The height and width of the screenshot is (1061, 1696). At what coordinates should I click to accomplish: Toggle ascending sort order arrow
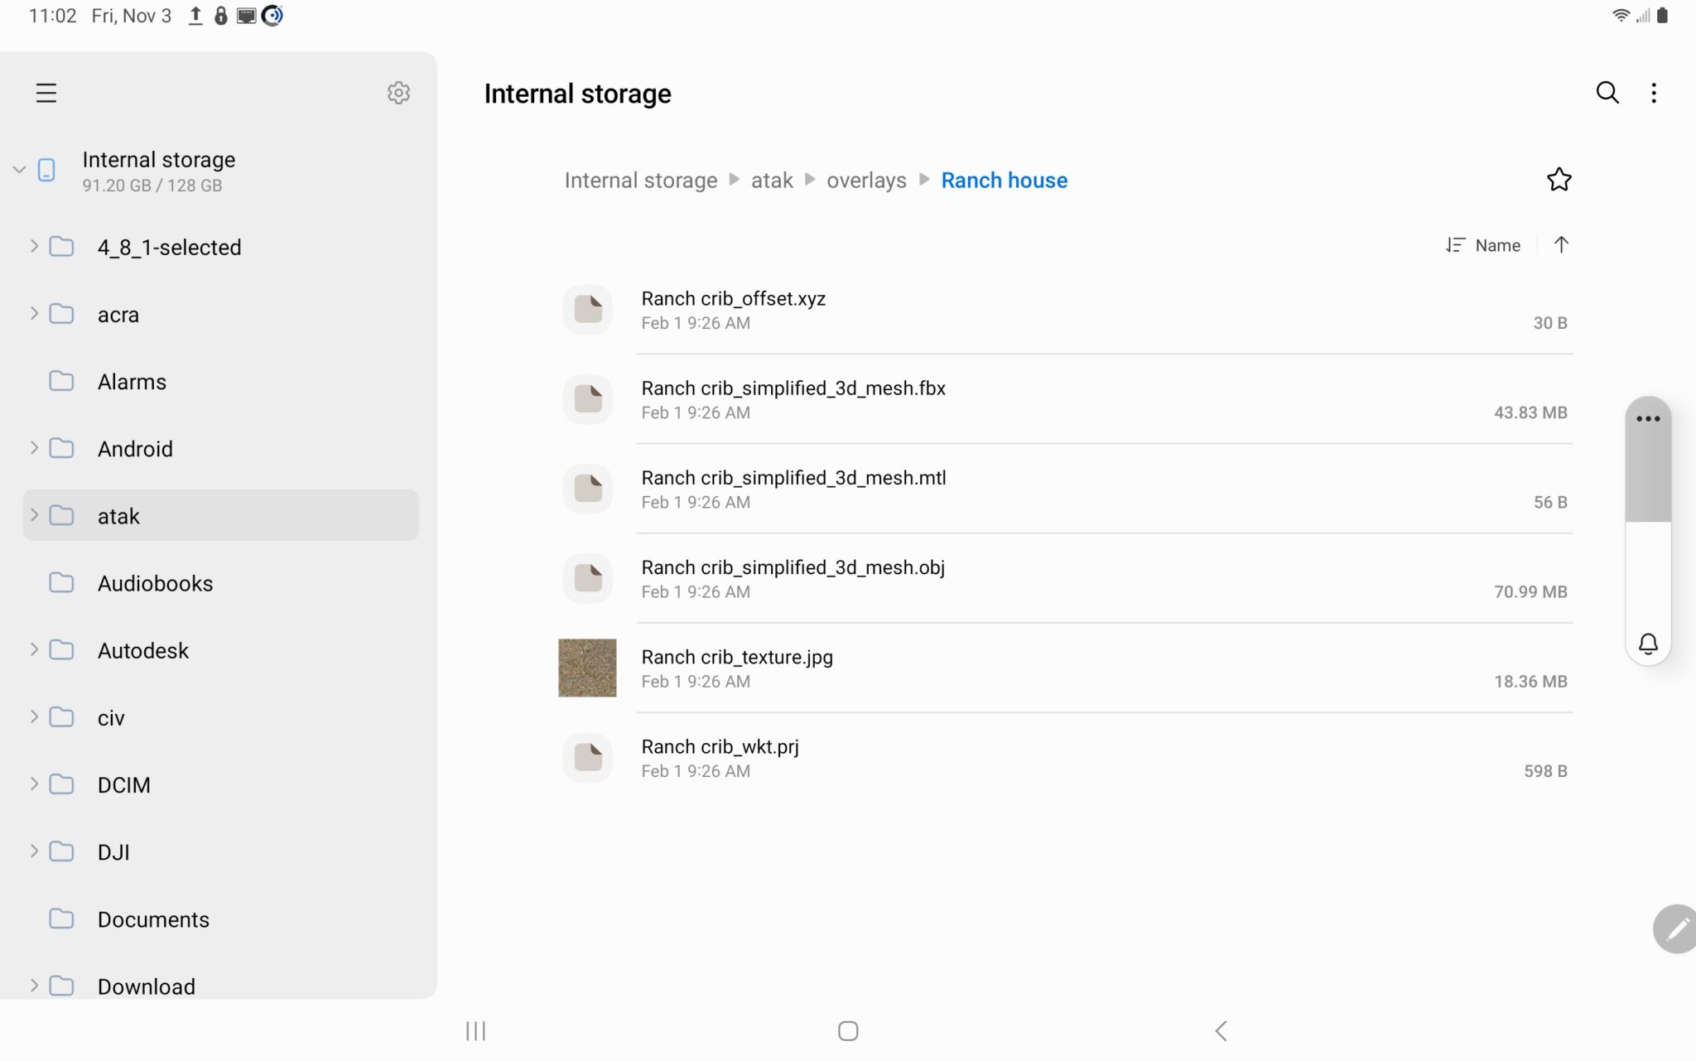point(1561,245)
